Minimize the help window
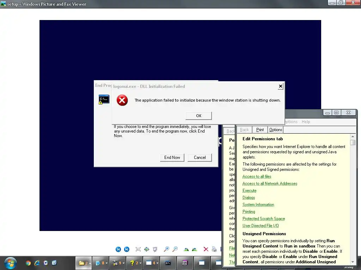Image resolution: width=361 pixels, height=270 pixels. pos(328,112)
